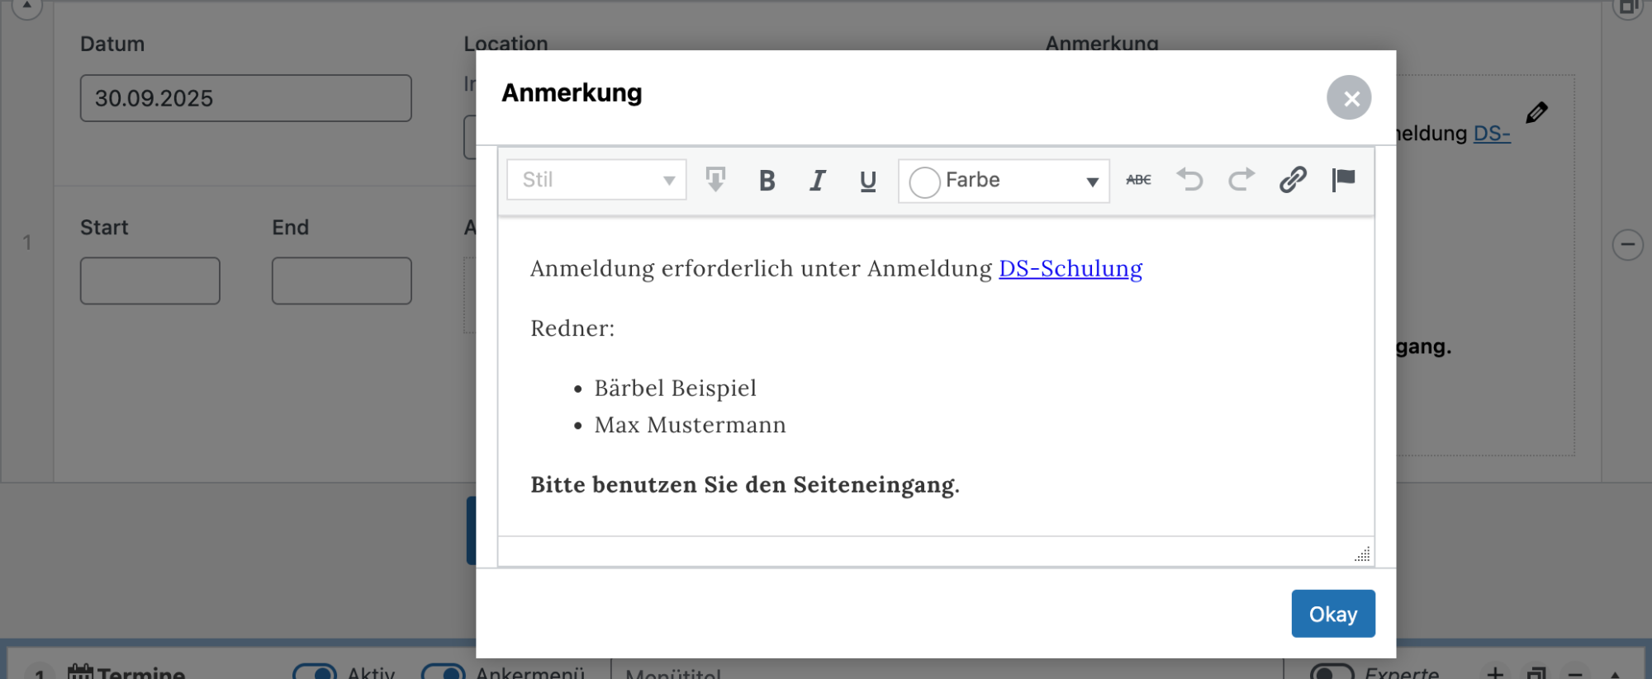
Task: Open the Stil style dropdown
Action: [x=596, y=180]
